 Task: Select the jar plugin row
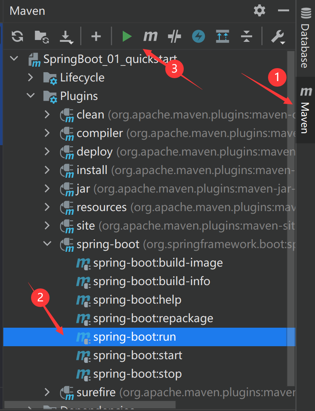click(x=149, y=189)
